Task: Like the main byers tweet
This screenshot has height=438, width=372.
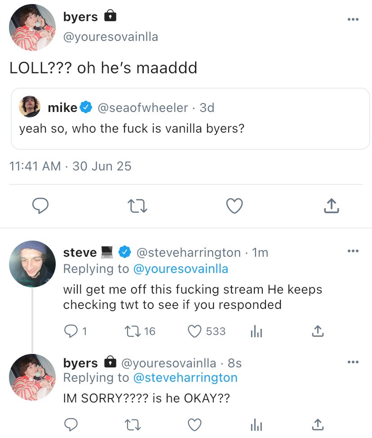Action: coord(234,206)
